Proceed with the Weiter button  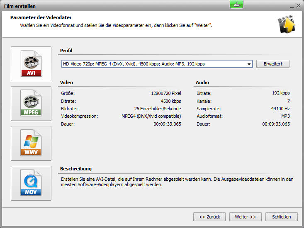click(245, 217)
